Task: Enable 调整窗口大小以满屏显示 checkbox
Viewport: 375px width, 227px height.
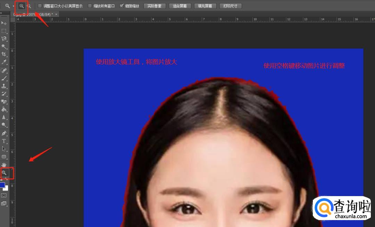Action: click(40, 6)
